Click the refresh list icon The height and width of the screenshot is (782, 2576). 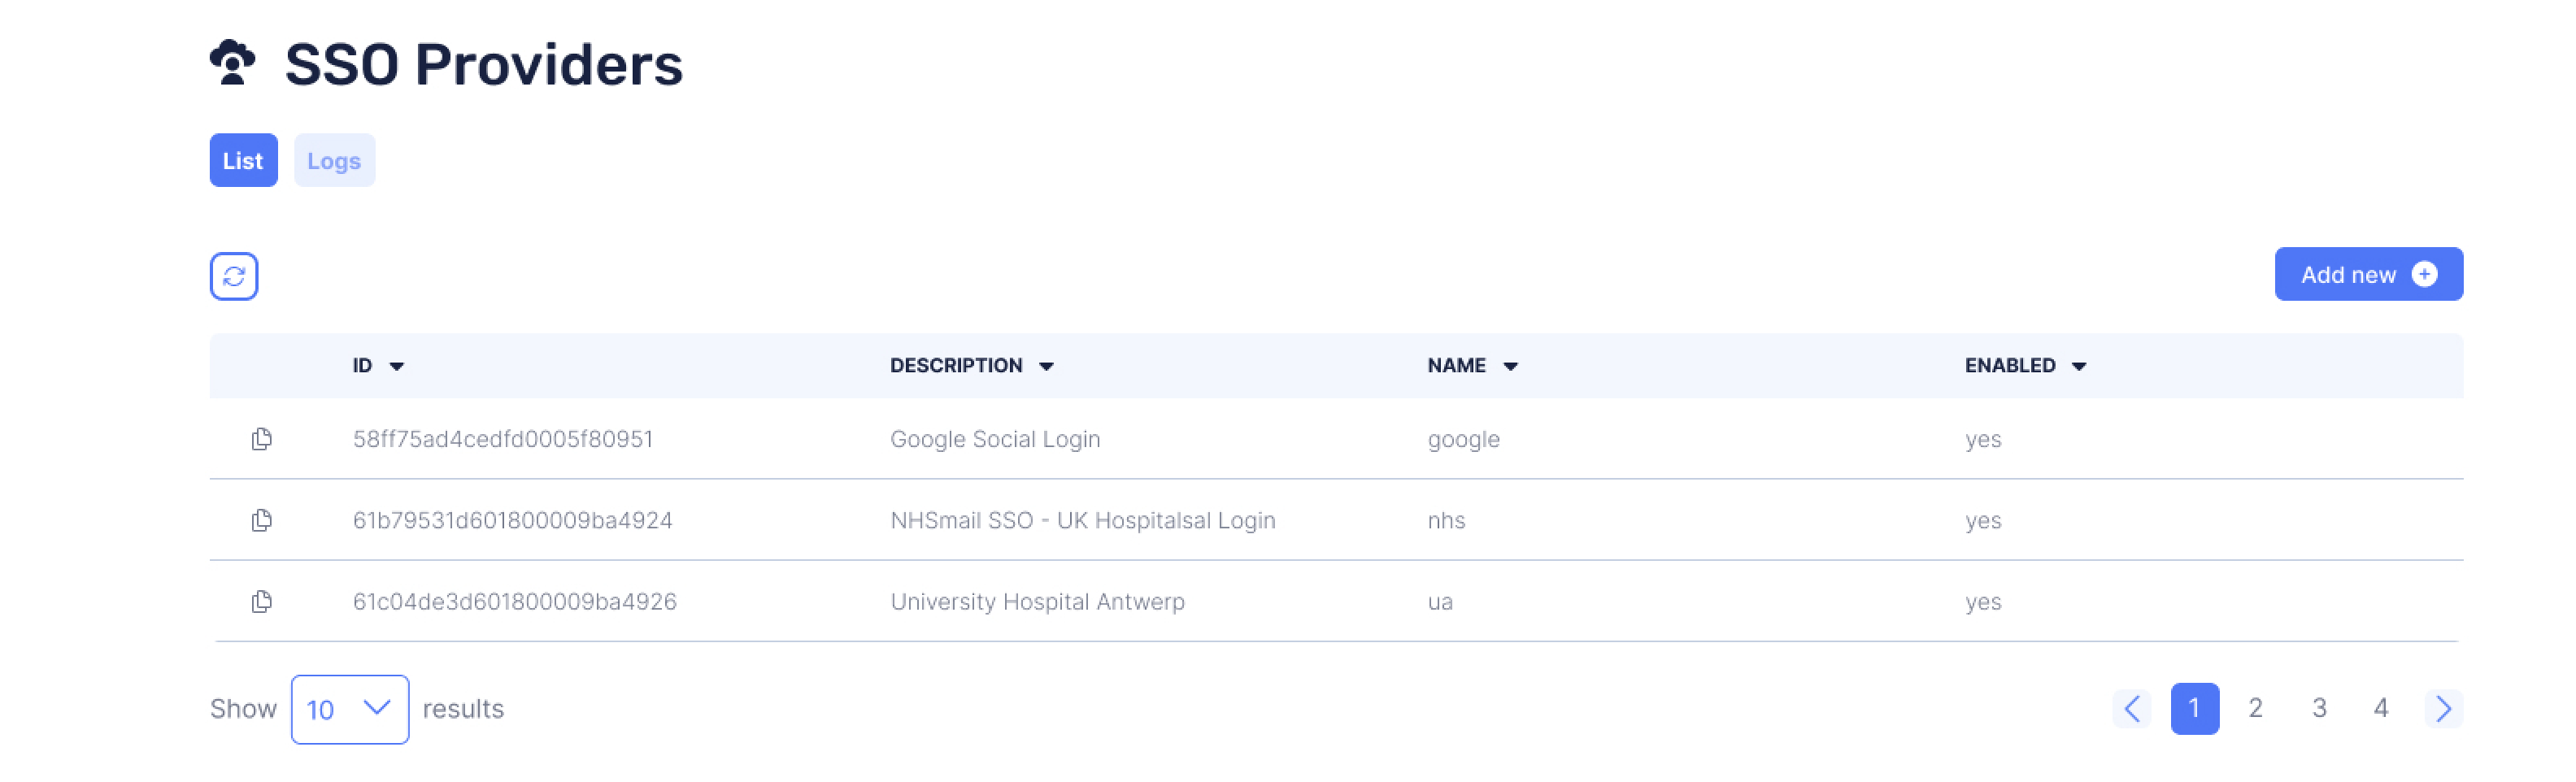pos(234,276)
